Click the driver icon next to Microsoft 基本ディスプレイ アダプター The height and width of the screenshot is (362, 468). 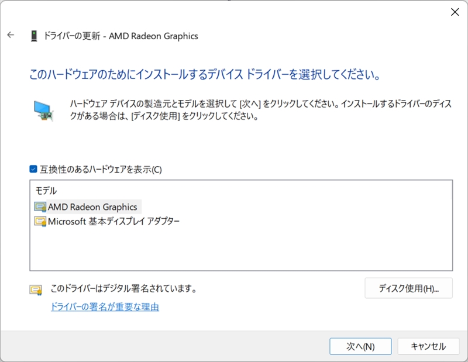pyautogui.click(x=40, y=222)
